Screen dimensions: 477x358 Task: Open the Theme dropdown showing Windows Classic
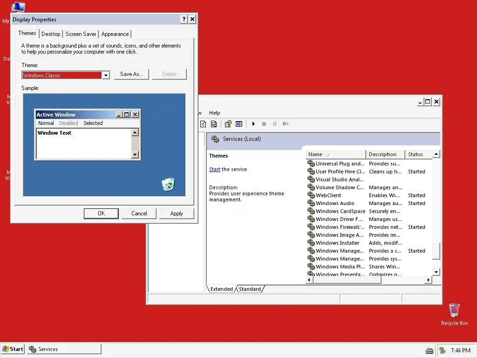click(x=106, y=75)
